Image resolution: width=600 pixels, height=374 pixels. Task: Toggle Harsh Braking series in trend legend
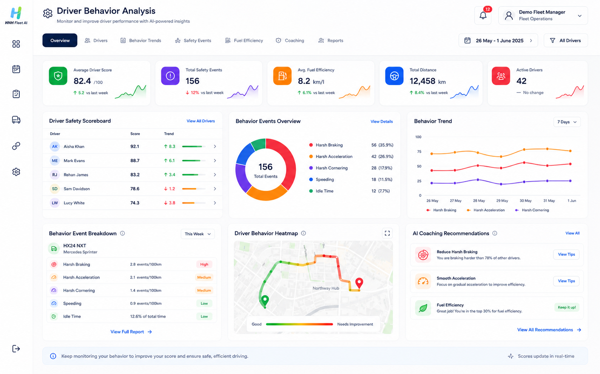point(441,210)
